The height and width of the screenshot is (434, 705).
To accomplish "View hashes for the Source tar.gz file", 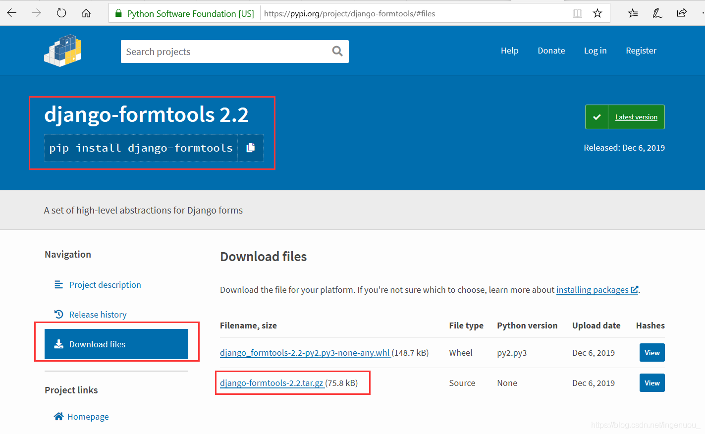I will pyautogui.click(x=652, y=383).
